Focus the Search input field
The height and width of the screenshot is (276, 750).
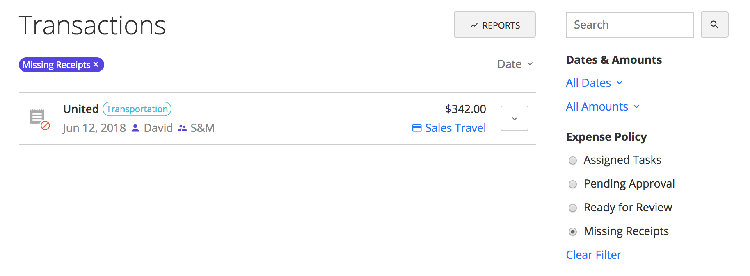coord(630,25)
